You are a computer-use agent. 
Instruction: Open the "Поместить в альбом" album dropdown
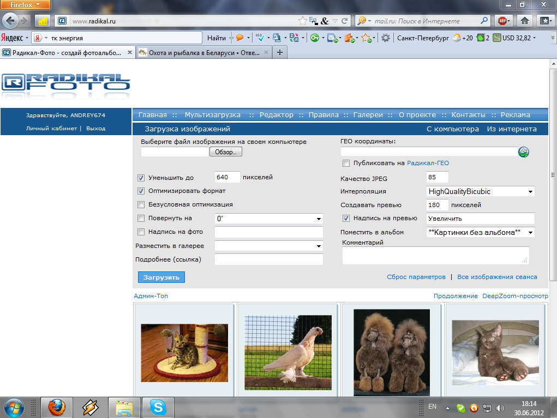coord(480,233)
